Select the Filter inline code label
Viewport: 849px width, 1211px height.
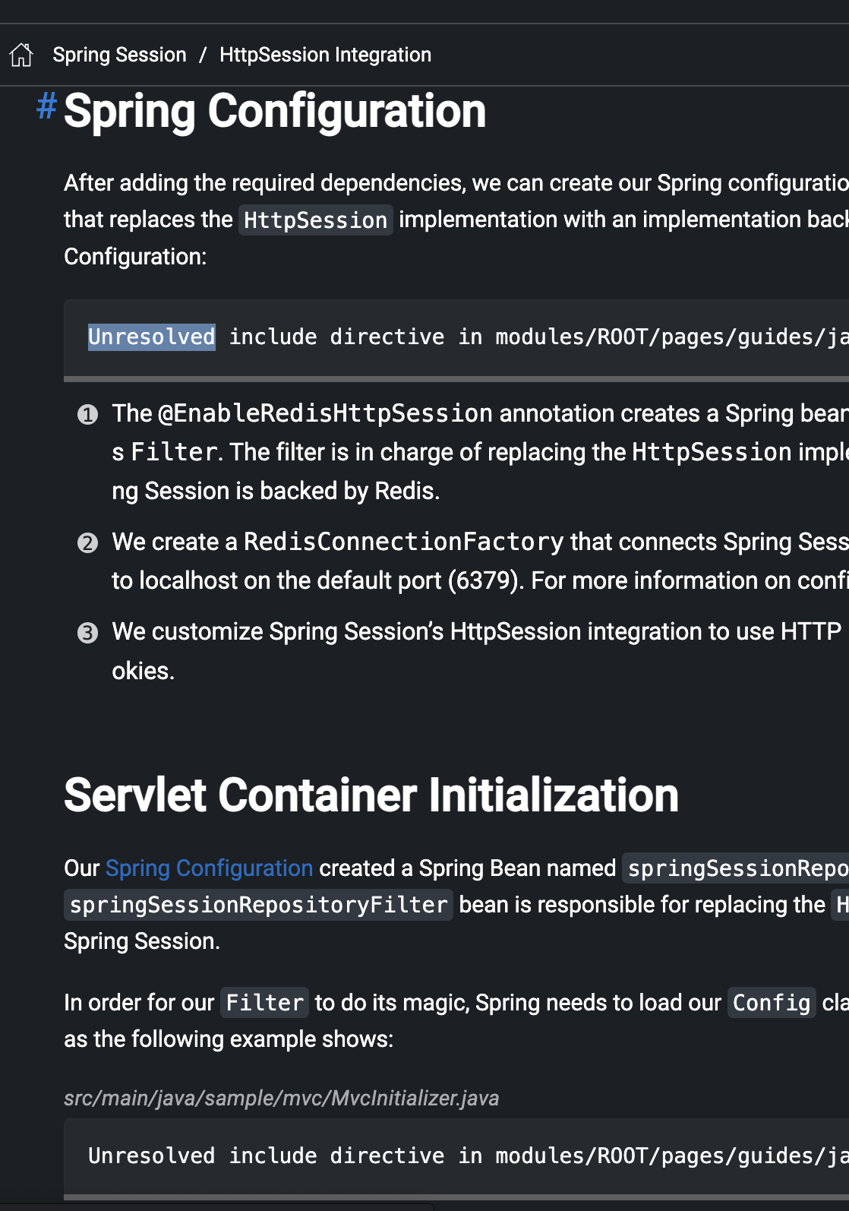[264, 1002]
